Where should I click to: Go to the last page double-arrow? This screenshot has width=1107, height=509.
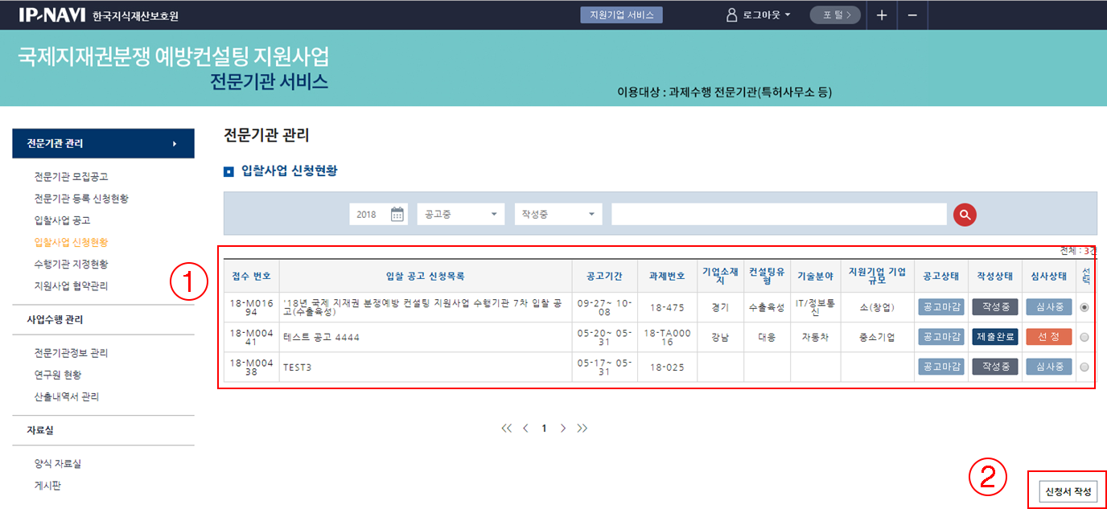point(582,429)
